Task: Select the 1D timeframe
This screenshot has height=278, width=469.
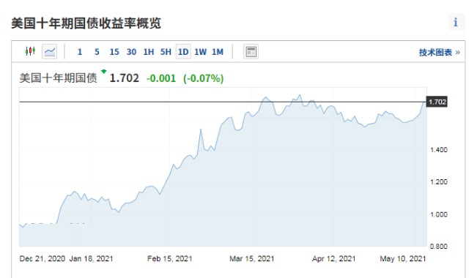Action: coord(183,52)
